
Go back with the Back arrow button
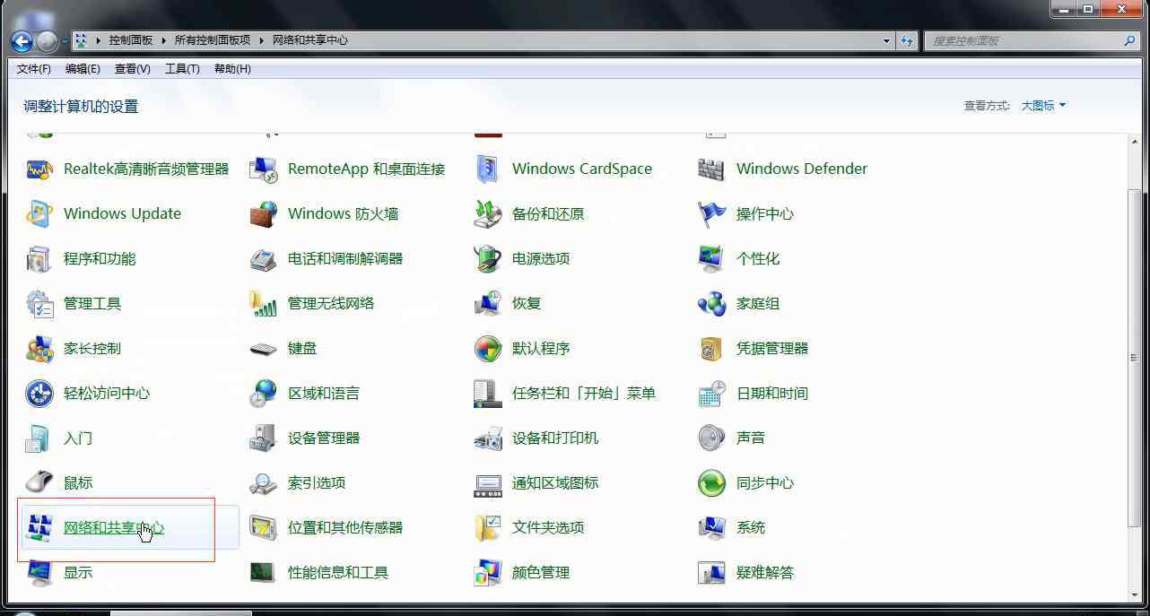[22, 41]
